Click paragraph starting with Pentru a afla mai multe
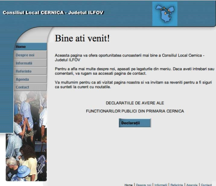 pyautogui.click(x=134, y=71)
